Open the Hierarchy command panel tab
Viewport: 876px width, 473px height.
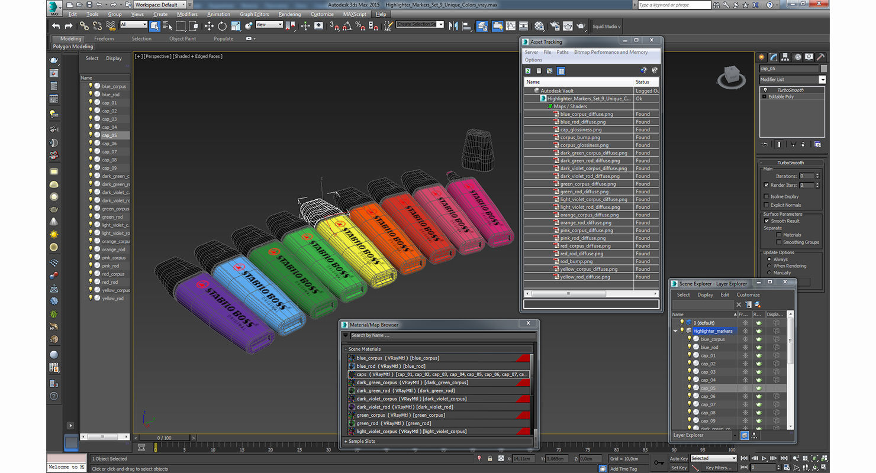click(x=785, y=57)
